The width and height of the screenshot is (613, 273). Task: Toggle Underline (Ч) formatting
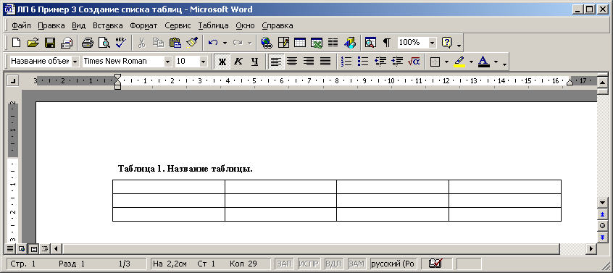coord(255,62)
